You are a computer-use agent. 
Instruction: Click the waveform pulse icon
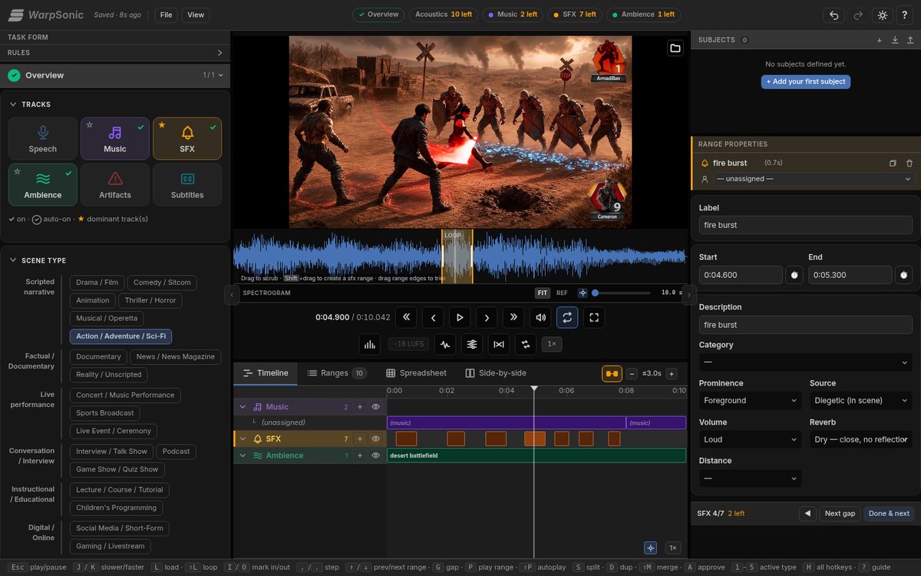coord(445,345)
